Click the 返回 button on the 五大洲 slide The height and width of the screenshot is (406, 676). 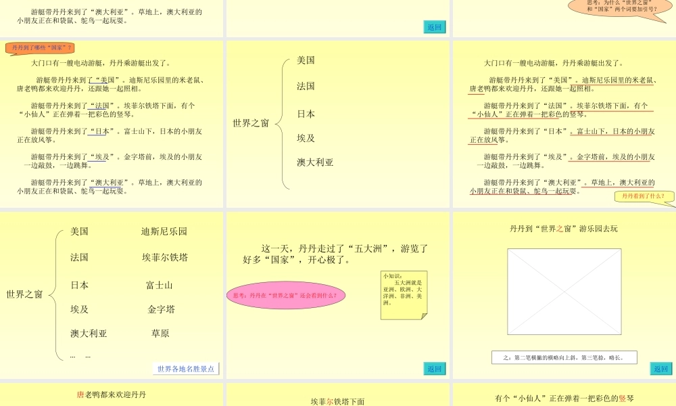click(x=435, y=369)
